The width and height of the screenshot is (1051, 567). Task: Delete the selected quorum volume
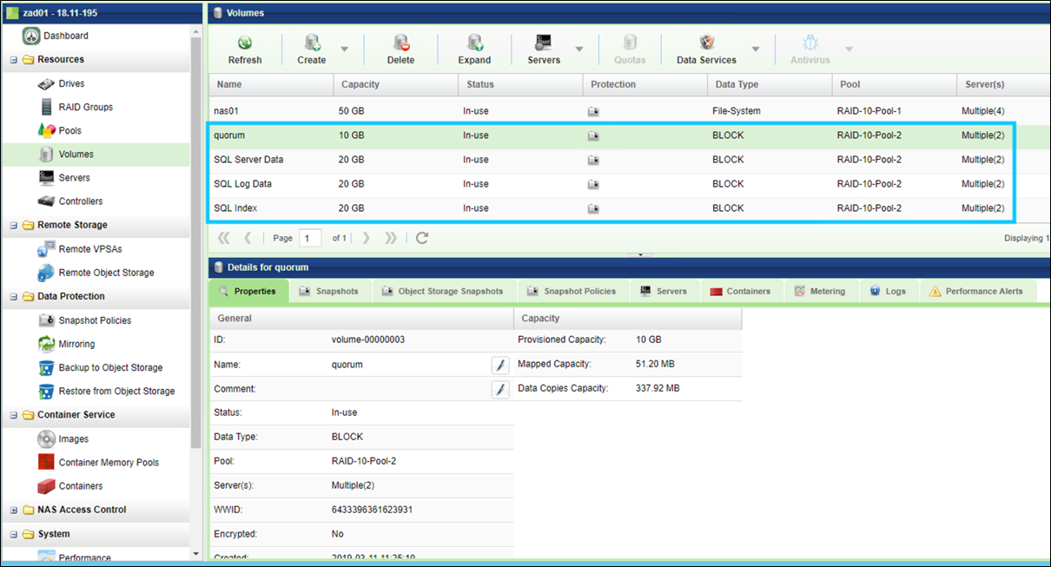(x=400, y=49)
